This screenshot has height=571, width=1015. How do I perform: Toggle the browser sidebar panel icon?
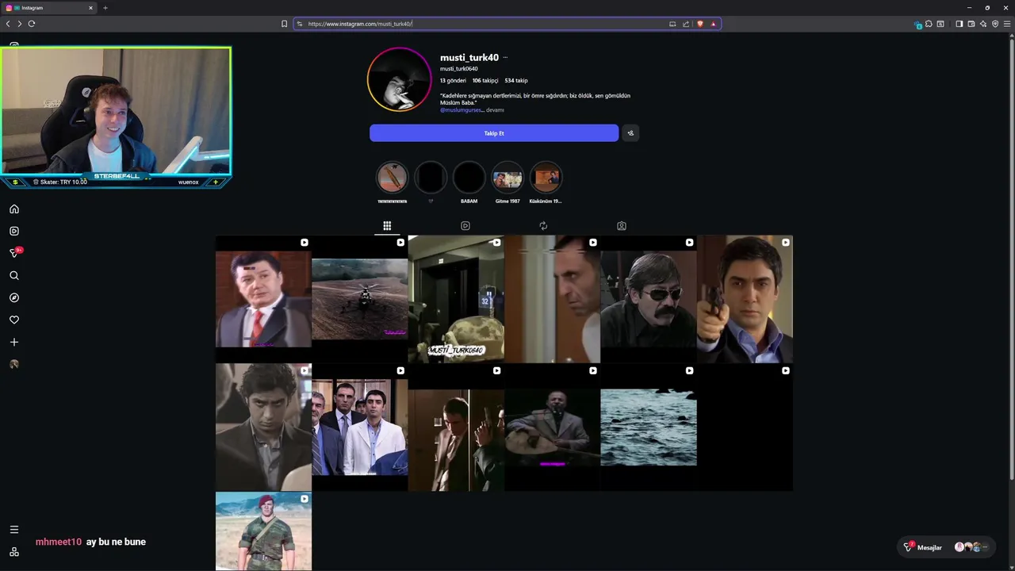point(959,24)
